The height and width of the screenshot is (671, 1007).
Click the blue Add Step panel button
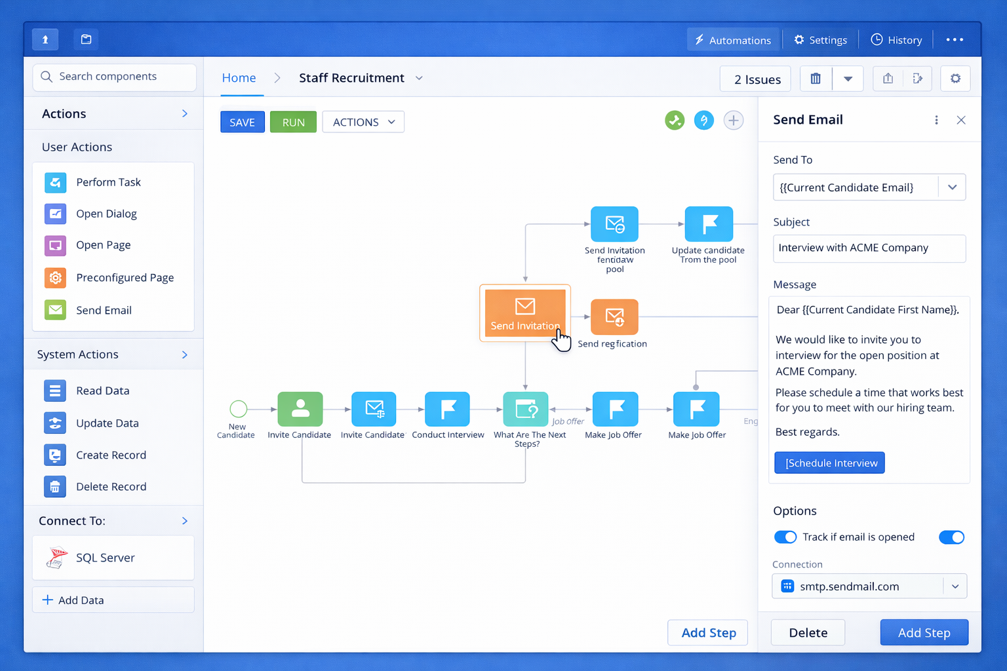(924, 632)
